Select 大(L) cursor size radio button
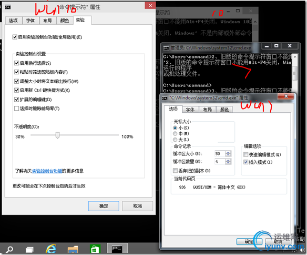Image resolution: width=307 pixels, height=255 pixels. (175, 140)
